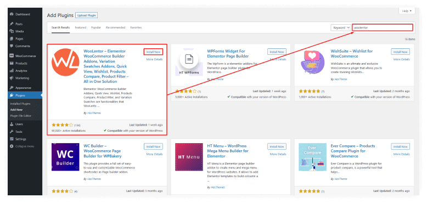This screenshot has height=203, width=427.
Task: Install the WooLentor plugin now
Action: [153, 52]
